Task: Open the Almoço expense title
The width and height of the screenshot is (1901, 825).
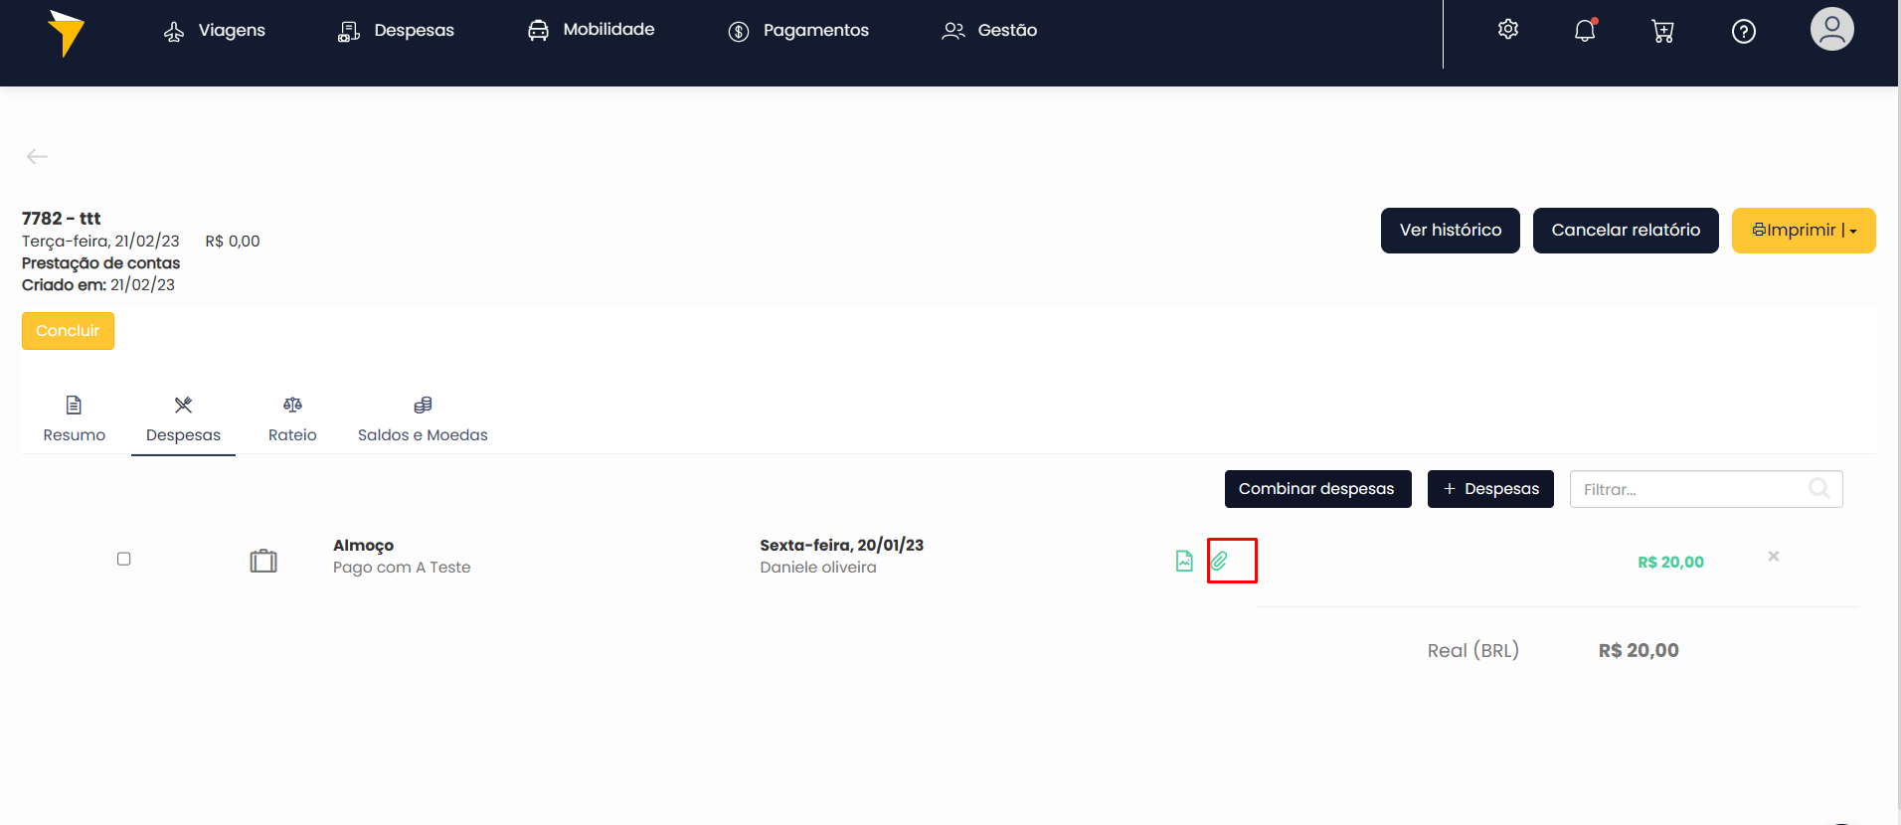Action: click(x=364, y=545)
